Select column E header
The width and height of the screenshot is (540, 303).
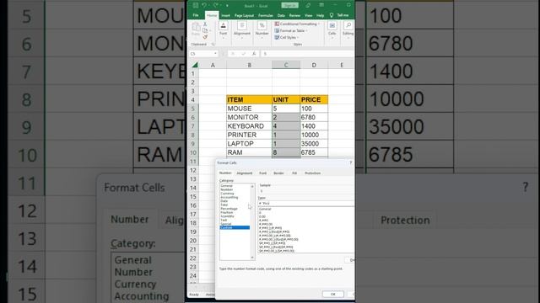341,65
